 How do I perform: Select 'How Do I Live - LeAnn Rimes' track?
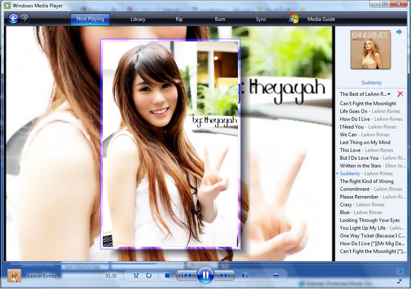pyautogui.click(x=372, y=119)
